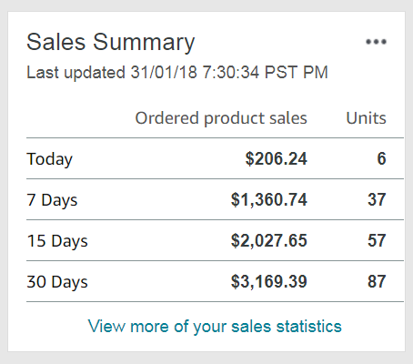Click the Units column header
This screenshot has width=413, height=364.
pyautogui.click(x=367, y=118)
